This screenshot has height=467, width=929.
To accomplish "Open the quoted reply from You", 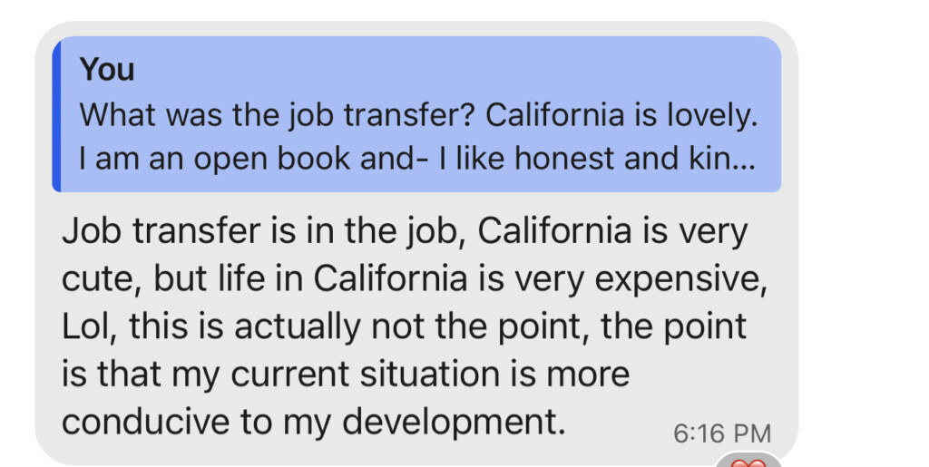I will (x=417, y=114).
